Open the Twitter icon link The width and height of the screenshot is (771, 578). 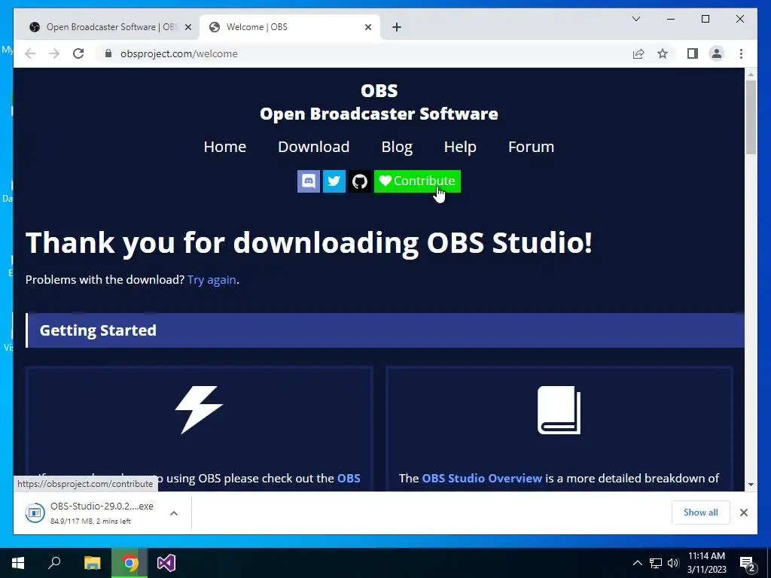pos(334,181)
